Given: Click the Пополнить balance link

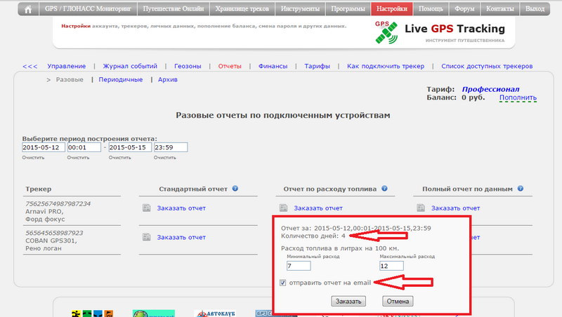Looking at the screenshot, I should click(x=518, y=98).
